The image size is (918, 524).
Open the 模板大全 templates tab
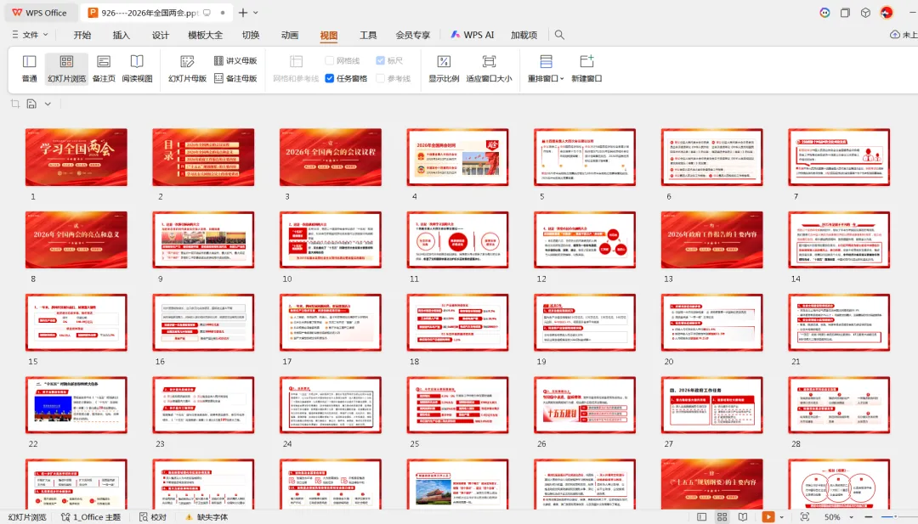pos(205,35)
